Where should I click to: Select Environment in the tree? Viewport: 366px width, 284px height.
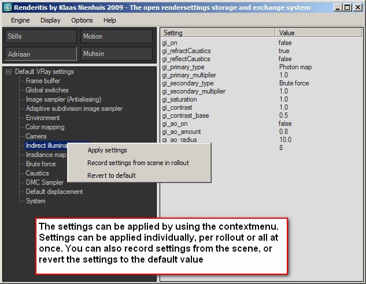(x=43, y=118)
